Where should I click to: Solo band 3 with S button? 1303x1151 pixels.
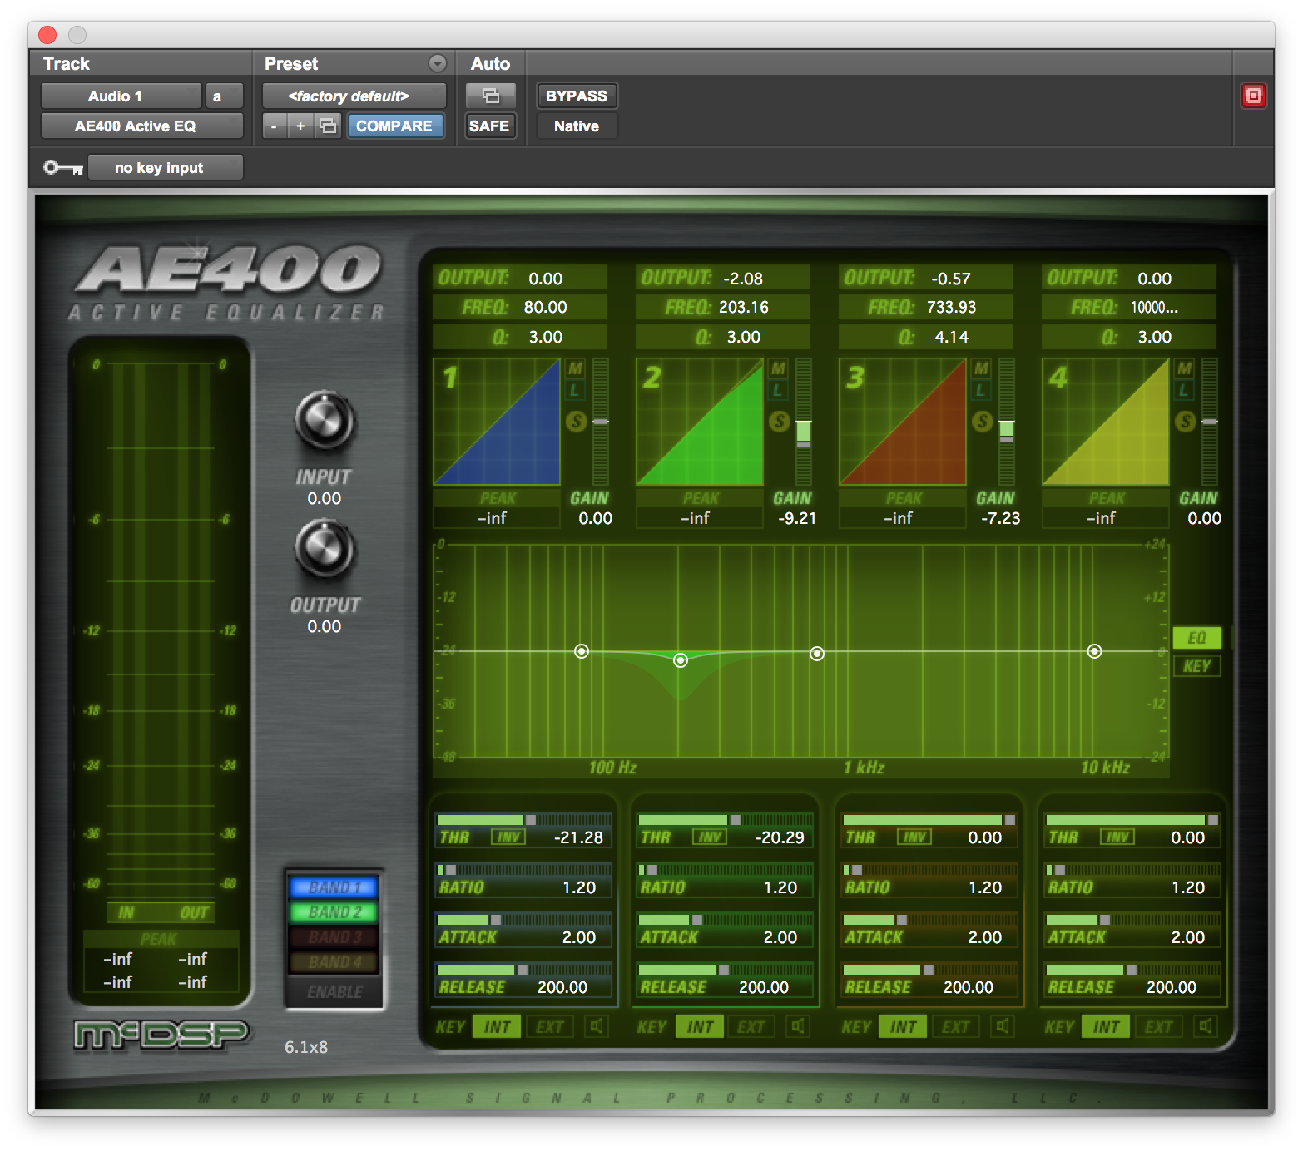click(982, 422)
